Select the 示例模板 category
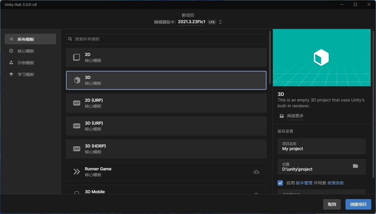This screenshot has width=376, height=214. pos(30,62)
